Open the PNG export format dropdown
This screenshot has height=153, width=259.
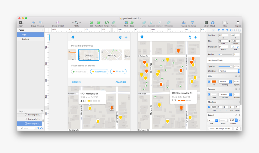234,120
